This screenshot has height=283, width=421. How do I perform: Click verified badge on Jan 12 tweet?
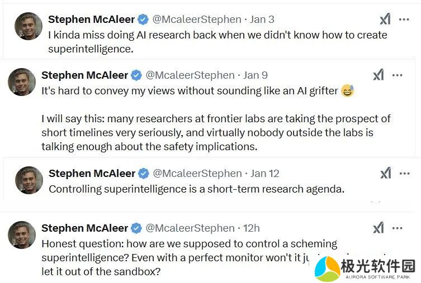pyautogui.click(x=143, y=173)
